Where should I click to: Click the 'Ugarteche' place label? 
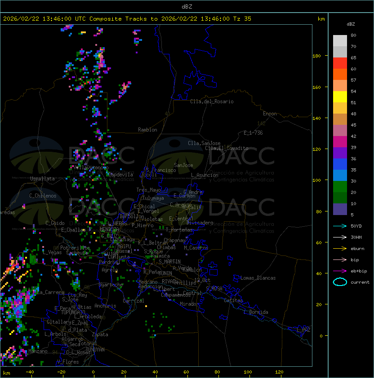[x=111, y=285]
